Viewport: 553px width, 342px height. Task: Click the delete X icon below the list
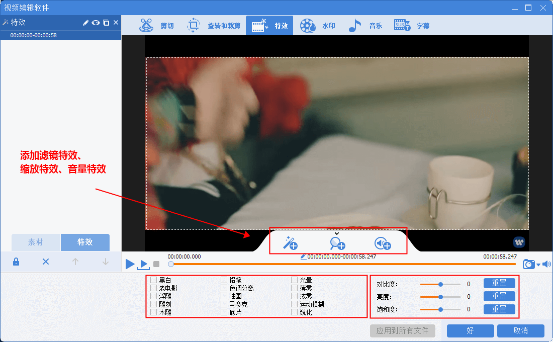click(x=46, y=262)
